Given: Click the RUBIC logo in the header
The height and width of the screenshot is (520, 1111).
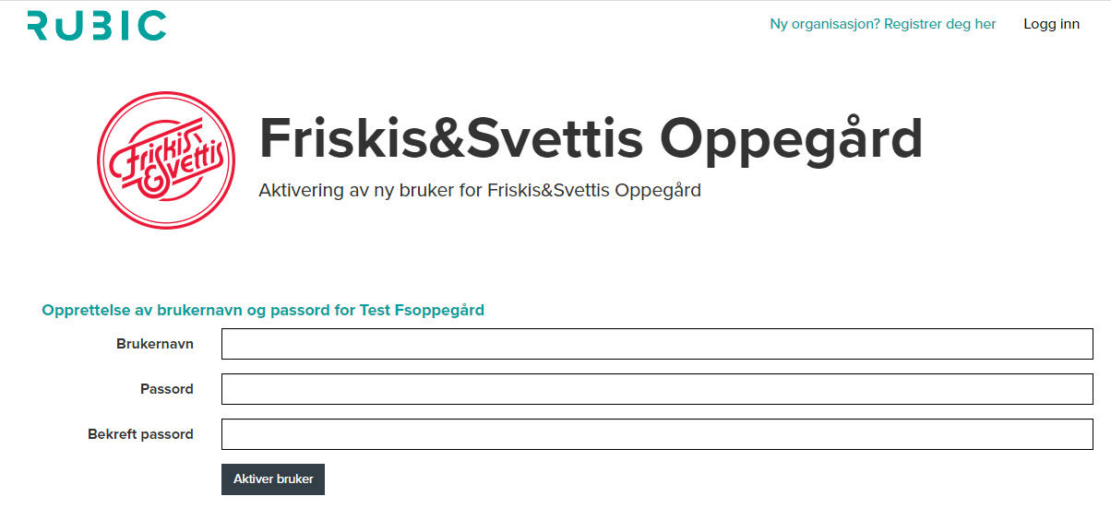Looking at the screenshot, I should tap(97, 25).
